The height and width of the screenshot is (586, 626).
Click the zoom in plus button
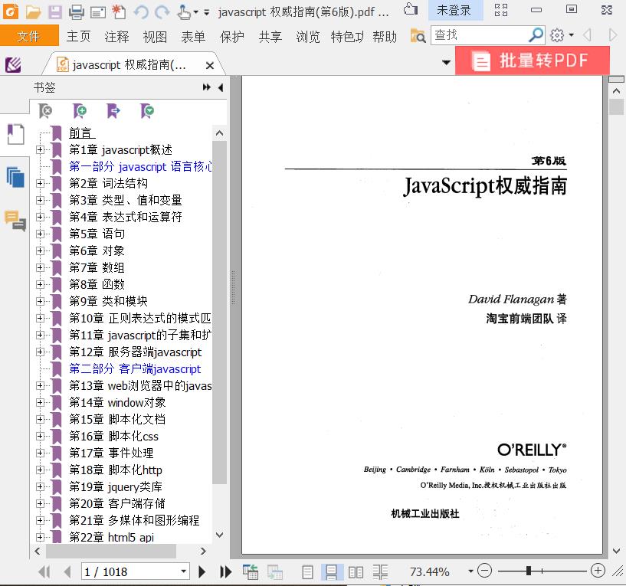pos(598,571)
